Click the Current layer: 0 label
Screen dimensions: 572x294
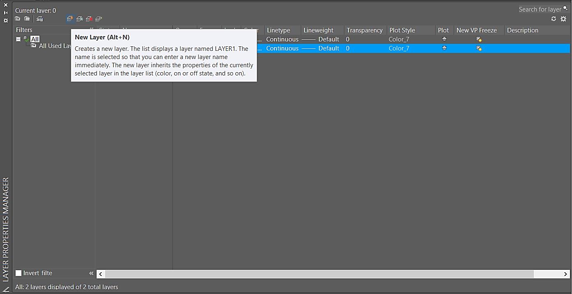(36, 10)
